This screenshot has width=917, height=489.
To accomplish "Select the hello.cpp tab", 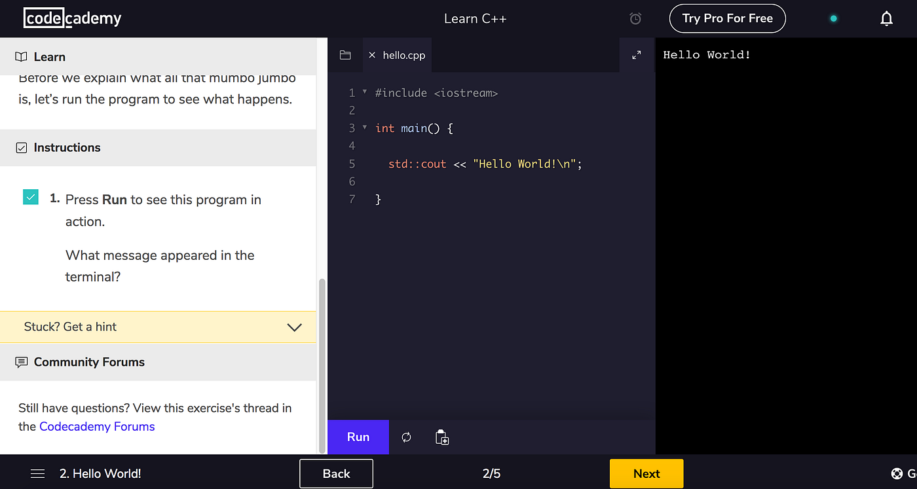I will 403,55.
